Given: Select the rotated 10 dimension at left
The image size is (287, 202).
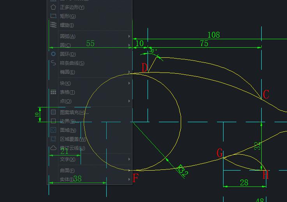Looking at the screenshot, I should (37, 115).
